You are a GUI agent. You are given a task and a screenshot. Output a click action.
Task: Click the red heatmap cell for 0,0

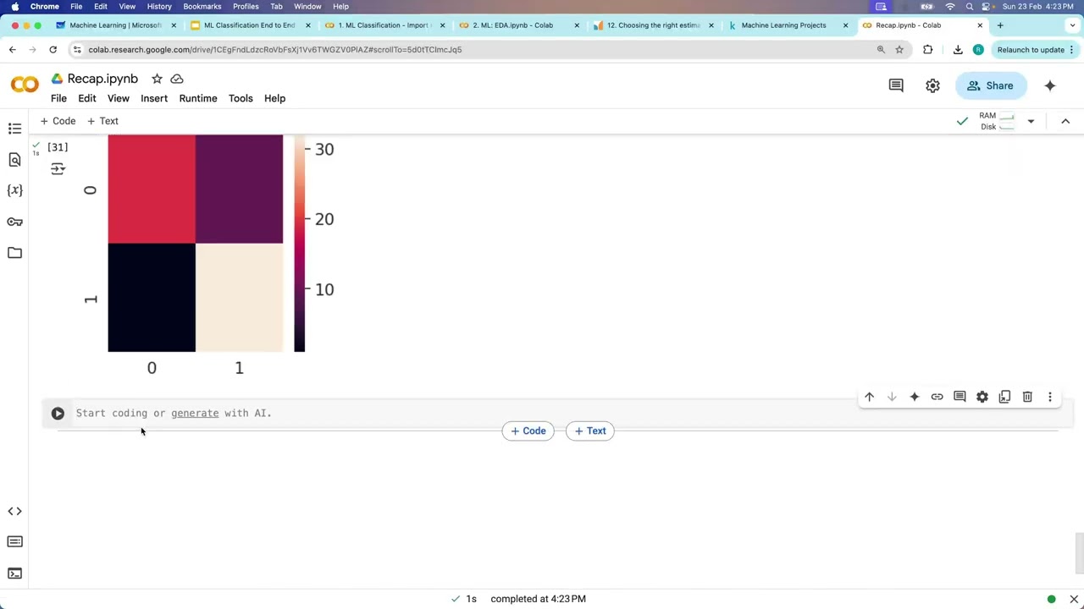[152, 189]
